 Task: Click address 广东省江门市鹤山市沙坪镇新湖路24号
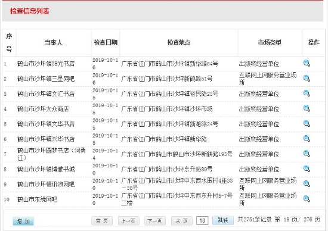(x=169, y=124)
